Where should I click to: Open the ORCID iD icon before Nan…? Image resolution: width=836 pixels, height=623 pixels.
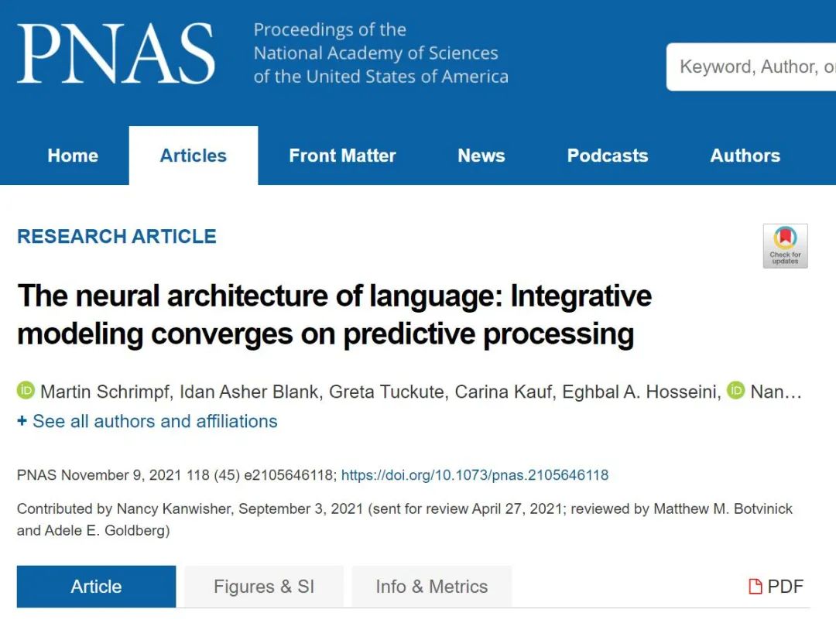tap(736, 391)
